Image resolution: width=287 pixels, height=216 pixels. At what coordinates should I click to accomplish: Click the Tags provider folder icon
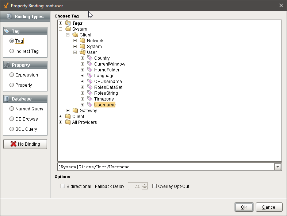tap(68, 23)
